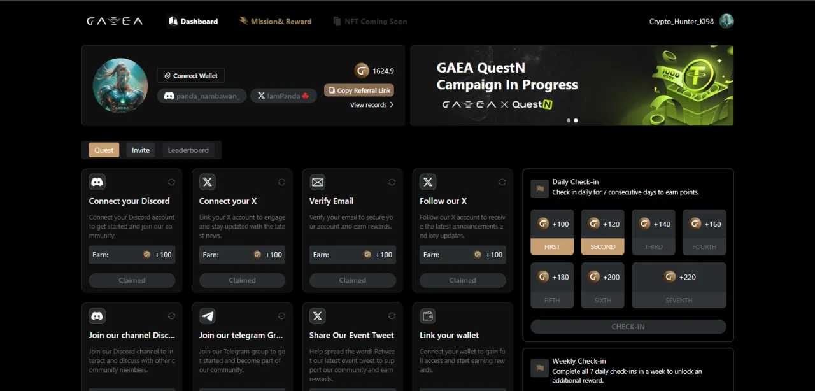Select the SIXTH day +200 check-in tile

tap(603, 285)
